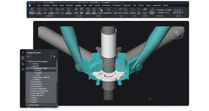Select the Top_inner_sealing component
209x111 pixels.
click(41, 89)
